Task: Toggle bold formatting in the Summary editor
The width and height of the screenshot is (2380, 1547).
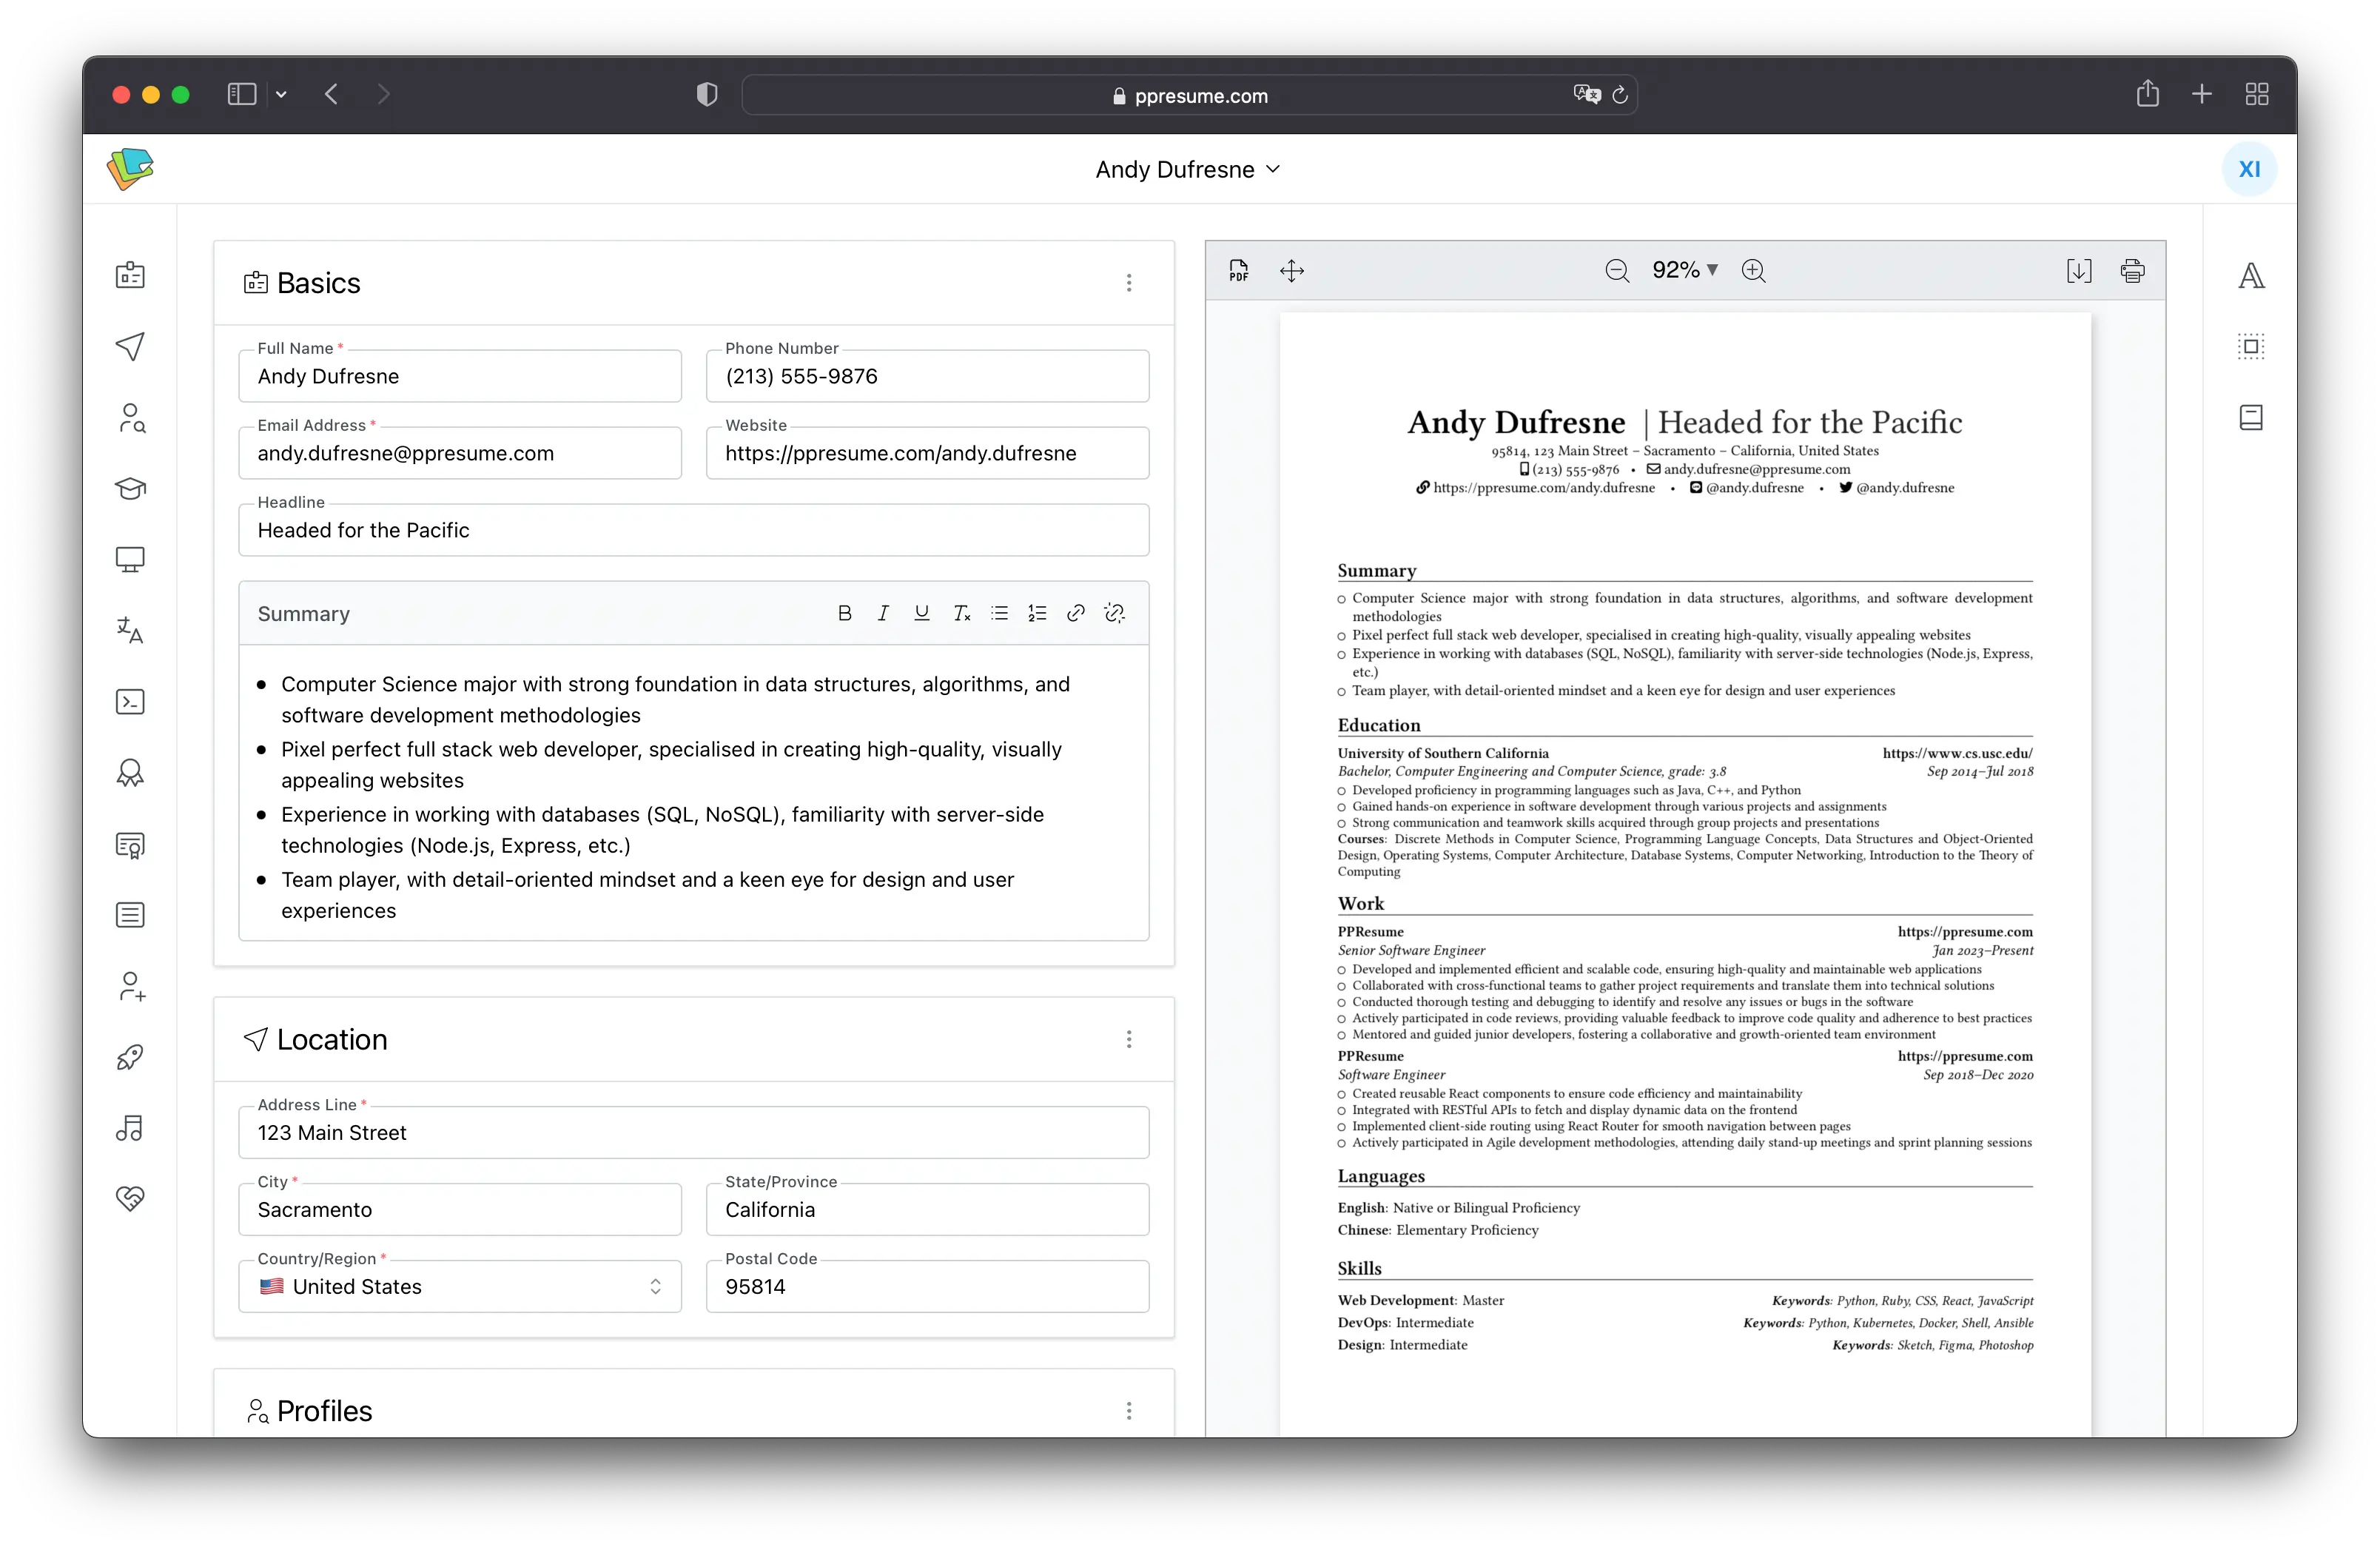Action: pyautogui.click(x=845, y=613)
